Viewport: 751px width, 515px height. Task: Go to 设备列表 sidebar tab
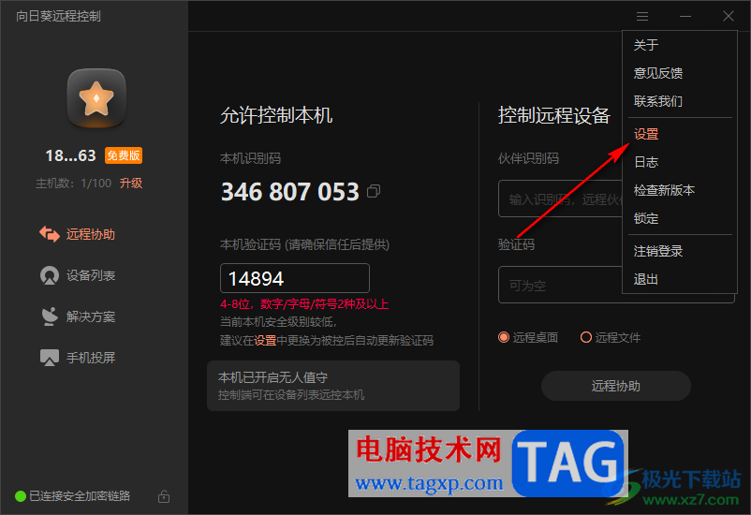pos(78,275)
